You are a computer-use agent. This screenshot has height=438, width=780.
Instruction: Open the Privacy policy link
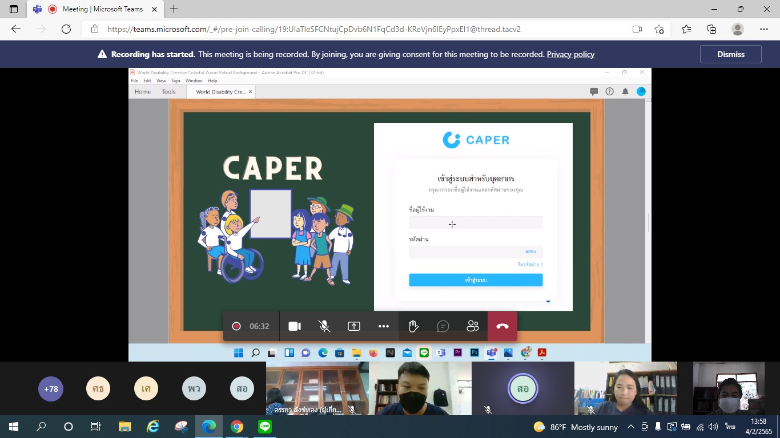click(x=570, y=54)
